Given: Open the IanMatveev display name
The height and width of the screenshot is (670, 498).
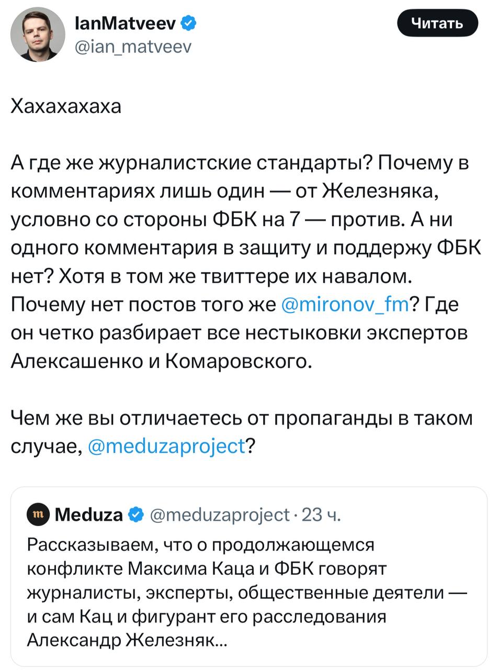Looking at the screenshot, I should point(126,23).
